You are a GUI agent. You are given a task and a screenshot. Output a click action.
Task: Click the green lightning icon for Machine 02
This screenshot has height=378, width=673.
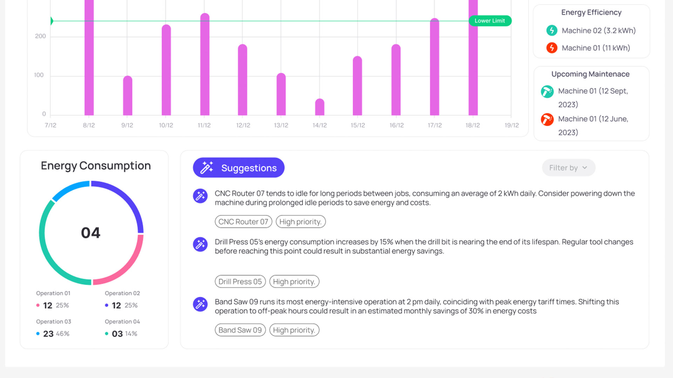coord(552,30)
